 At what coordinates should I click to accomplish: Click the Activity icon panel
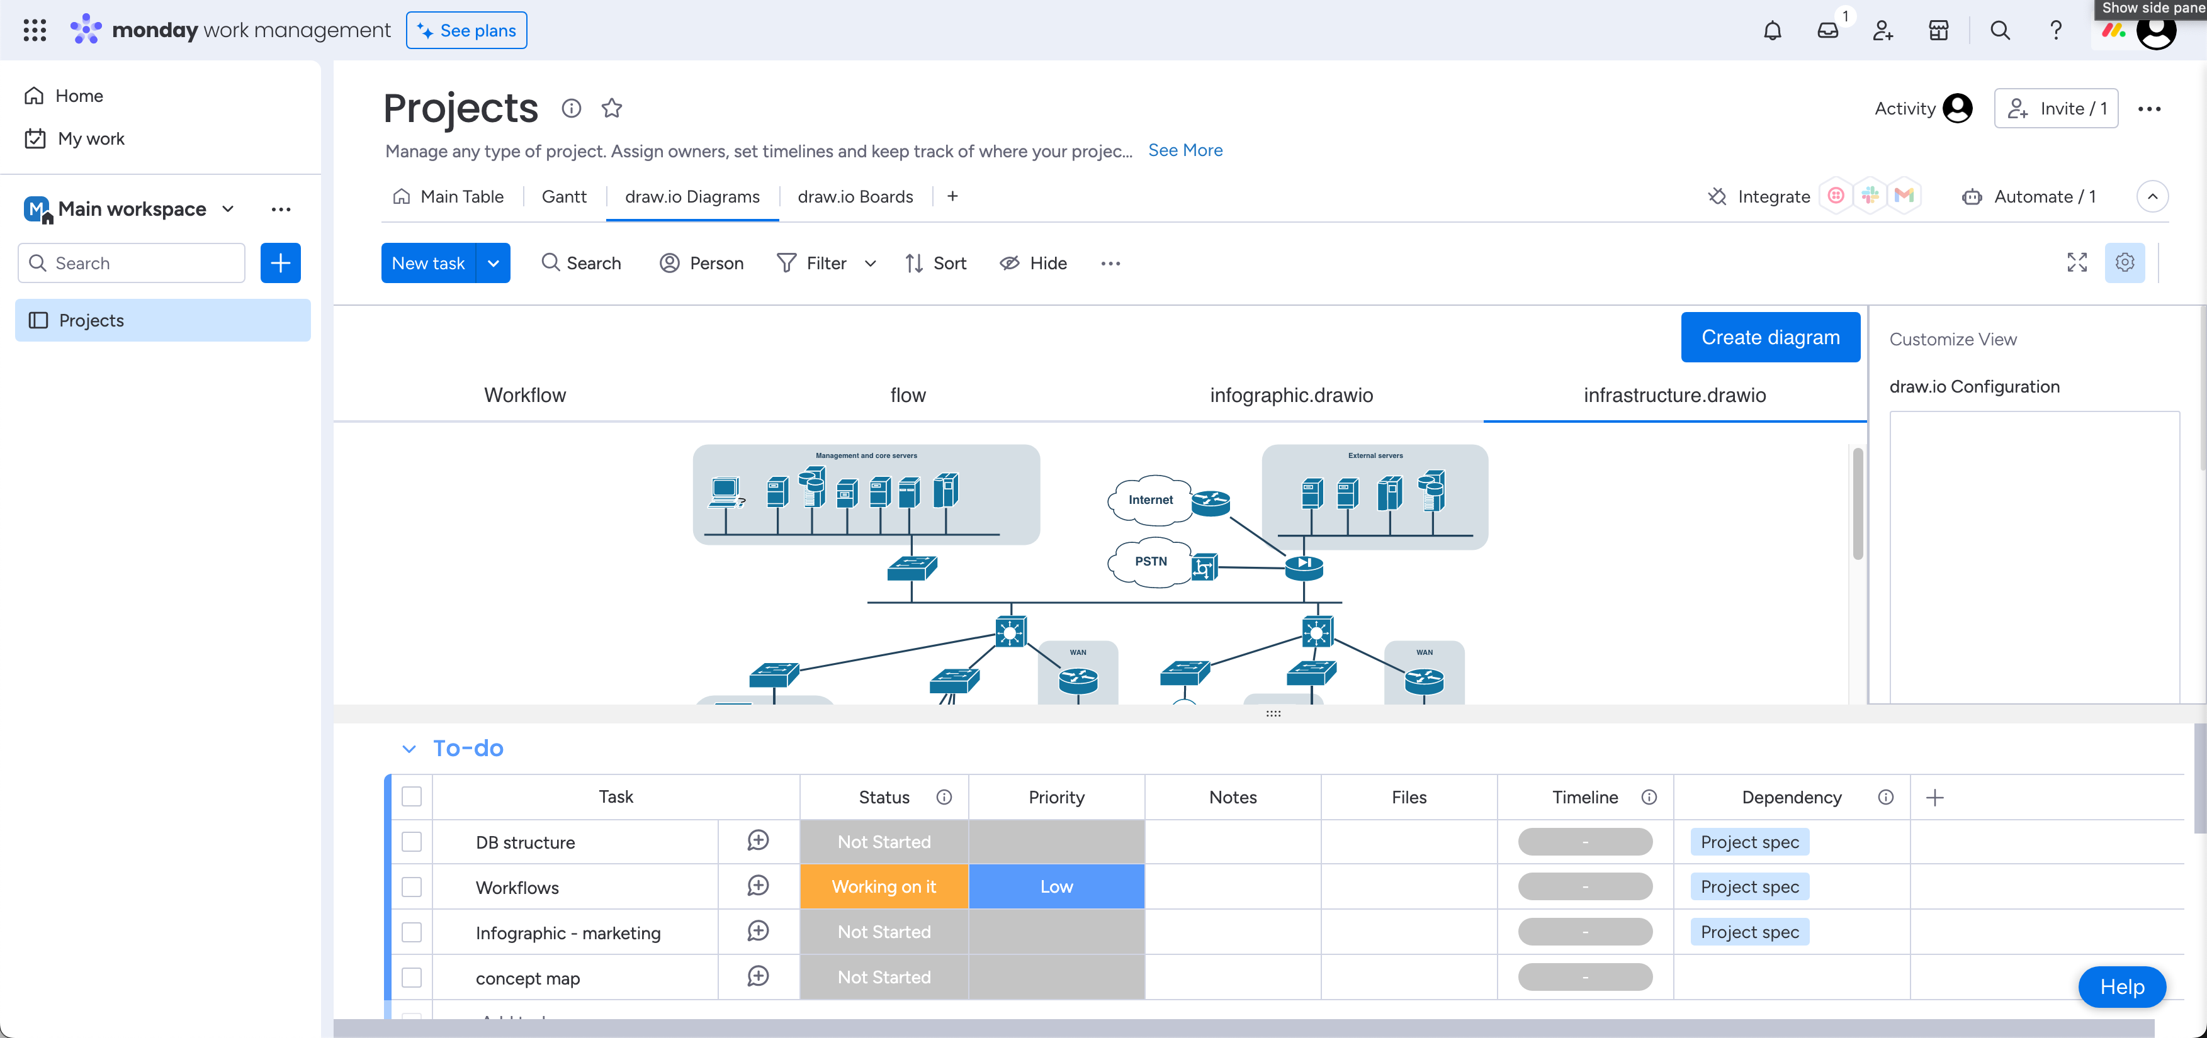pos(1959,108)
